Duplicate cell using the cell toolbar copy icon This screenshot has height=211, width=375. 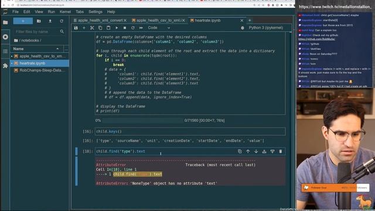pos(240,151)
